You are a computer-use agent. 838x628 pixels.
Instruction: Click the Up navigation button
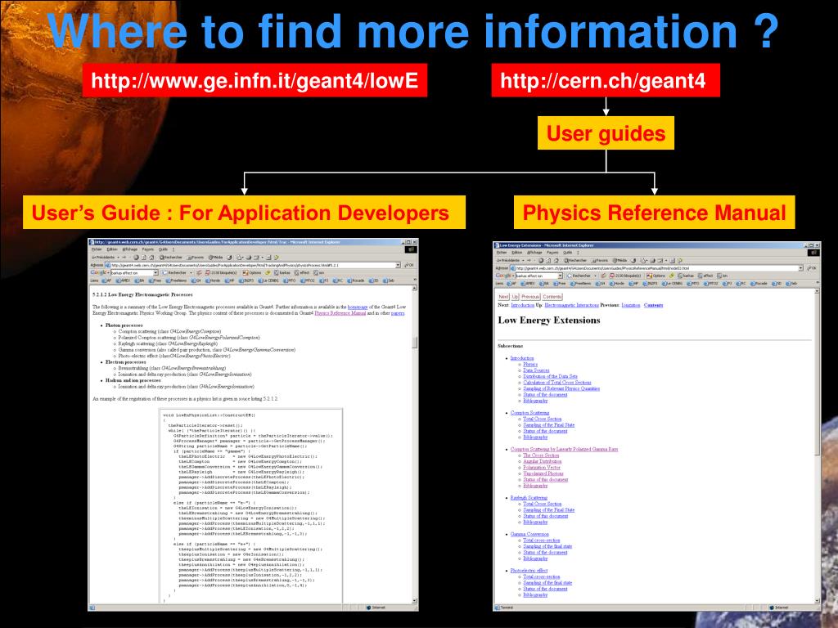click(x=516, y=296)
